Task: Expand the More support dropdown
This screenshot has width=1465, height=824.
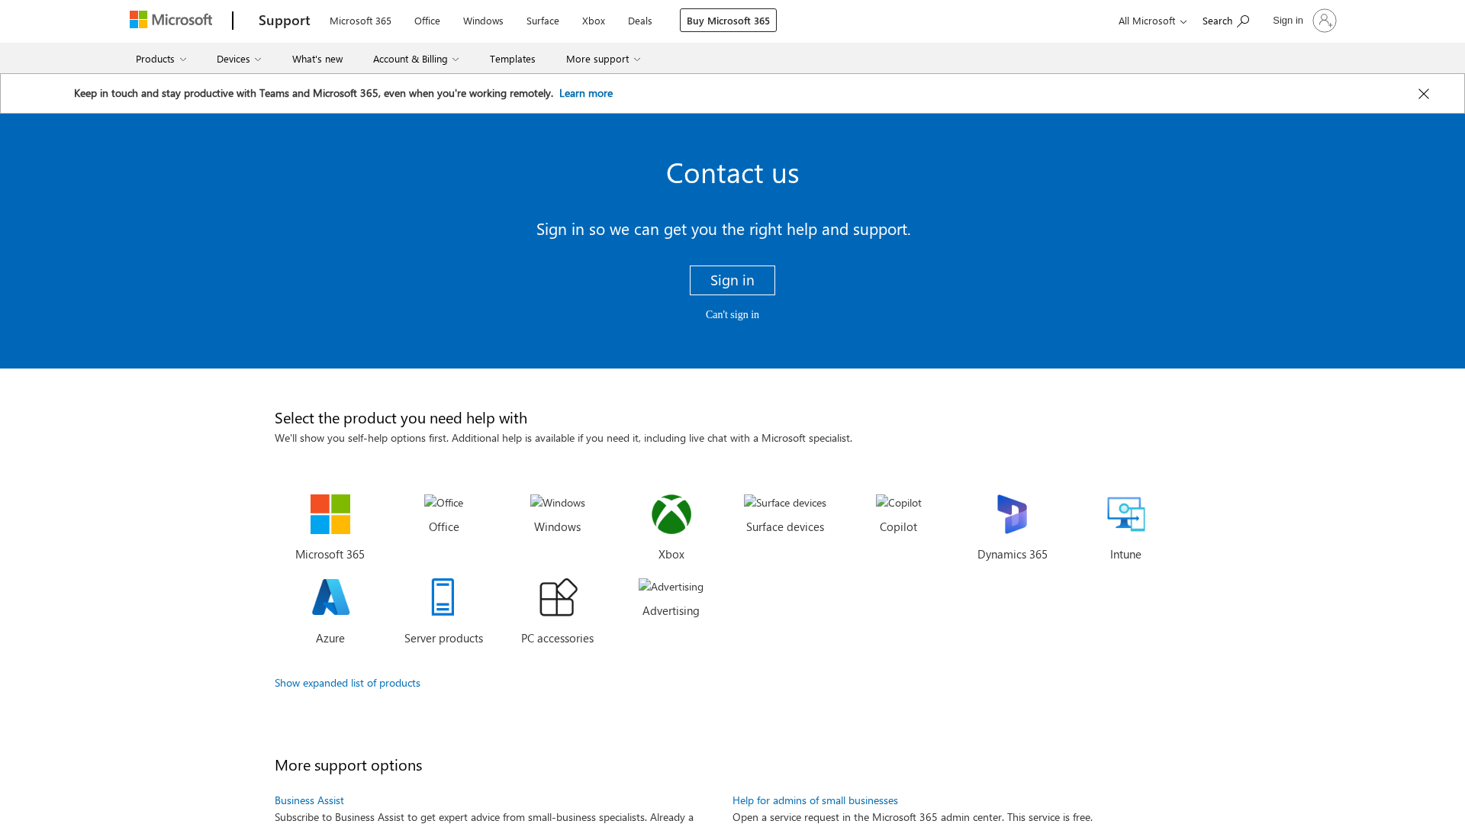Action: click(603, 59)
